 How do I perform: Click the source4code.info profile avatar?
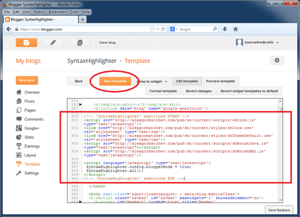(x=240, y=42)
